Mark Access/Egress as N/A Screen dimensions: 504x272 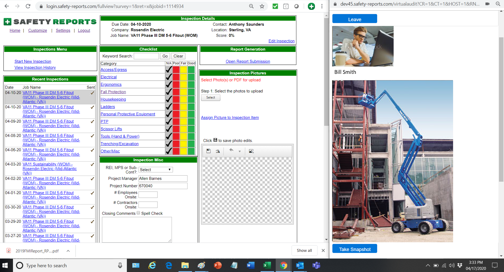pos(169,70)
